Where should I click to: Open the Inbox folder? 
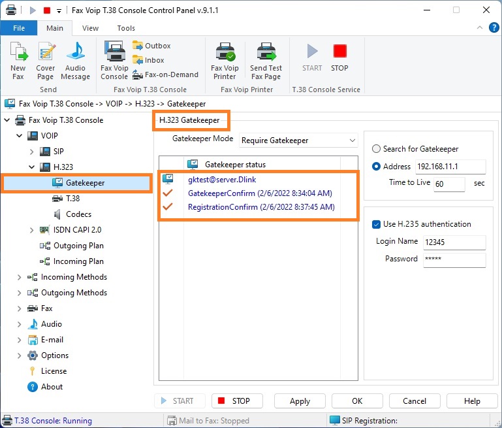click(x=148, y=60)
